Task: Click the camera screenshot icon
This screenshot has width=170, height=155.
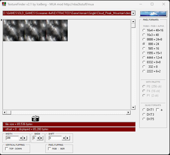Action: coord(35,119)
